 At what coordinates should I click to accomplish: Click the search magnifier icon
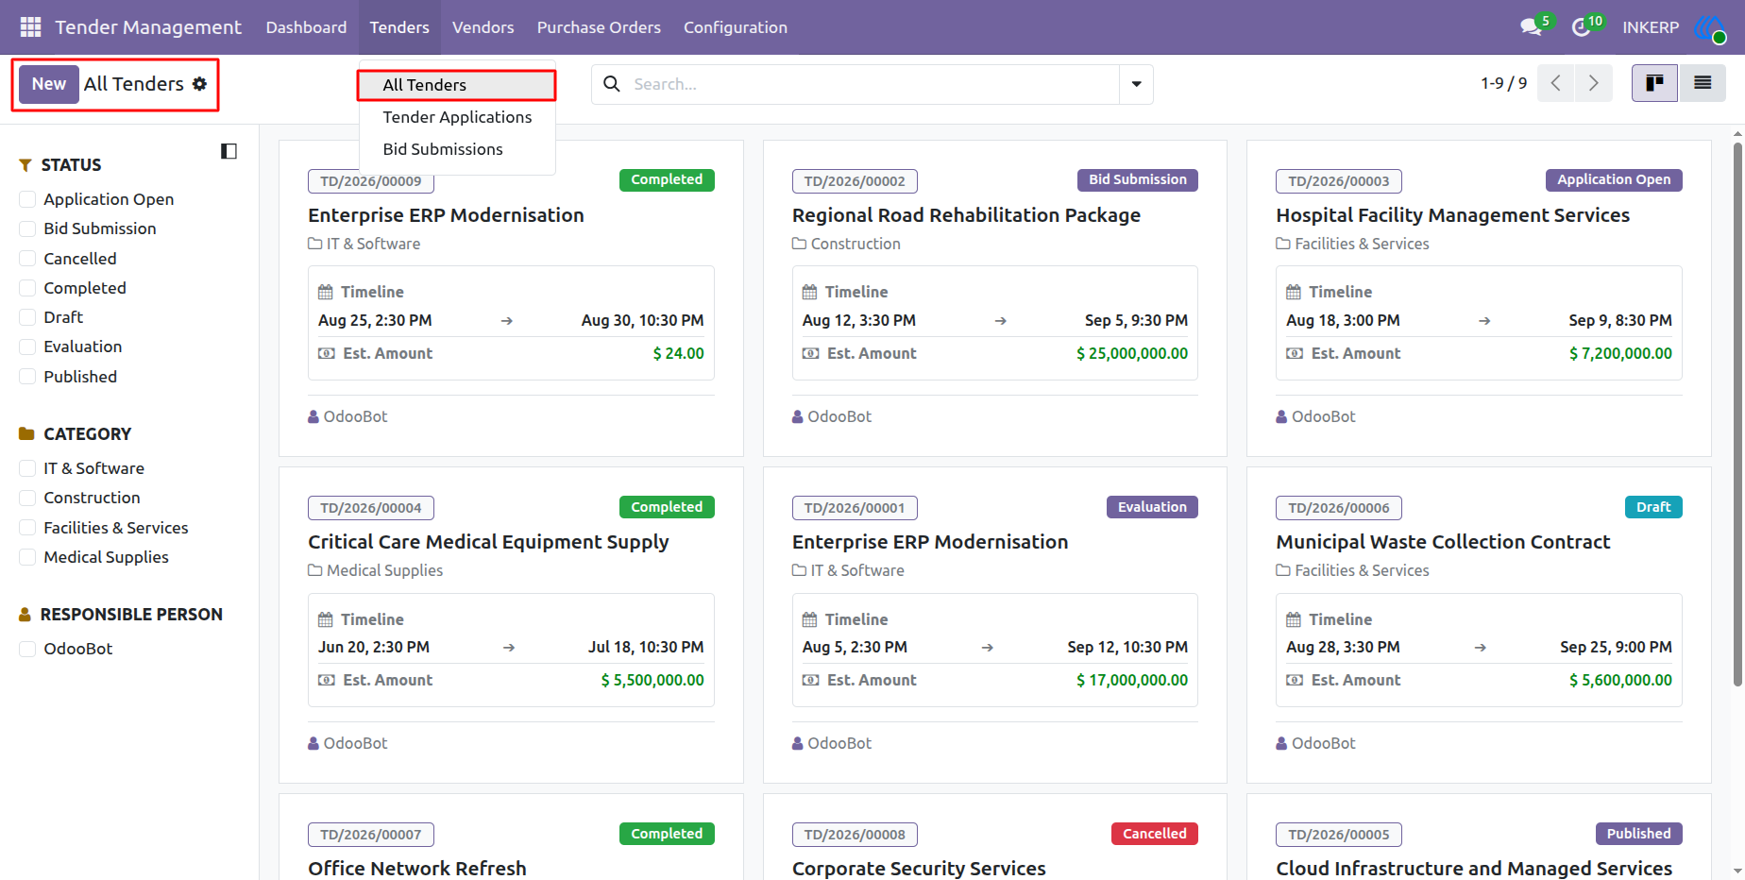click(x=612, y=84)
